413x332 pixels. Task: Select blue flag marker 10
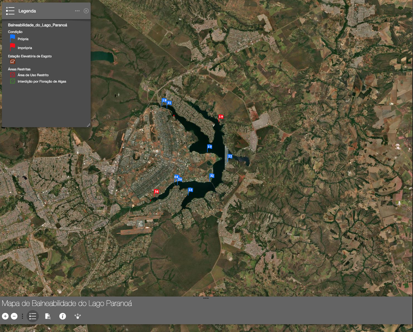click(x=210, y=147)
